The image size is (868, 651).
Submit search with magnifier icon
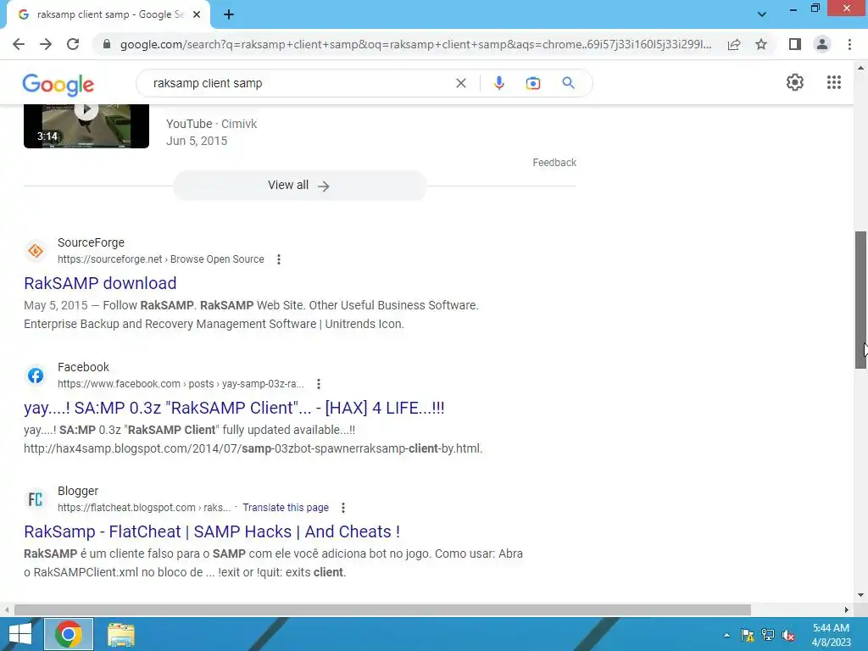[x=568, y=83]
